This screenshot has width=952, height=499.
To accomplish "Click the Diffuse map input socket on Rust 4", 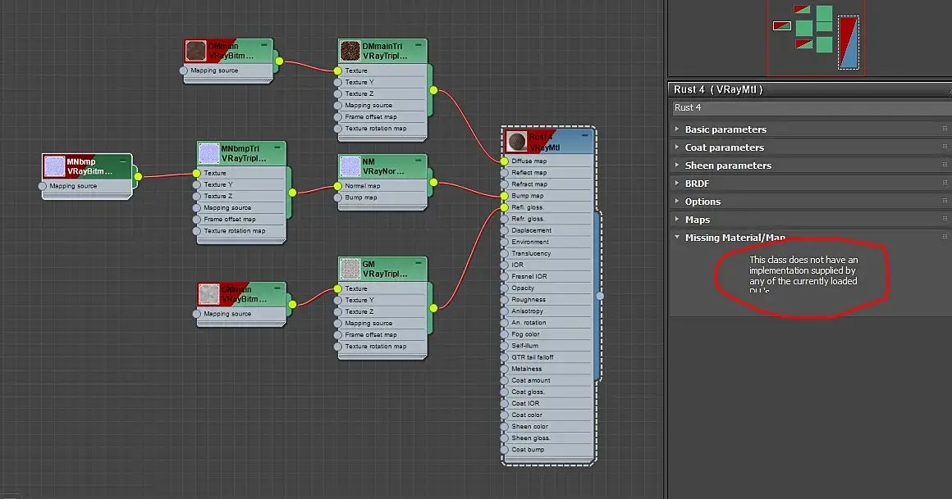I will coord(505,161).
